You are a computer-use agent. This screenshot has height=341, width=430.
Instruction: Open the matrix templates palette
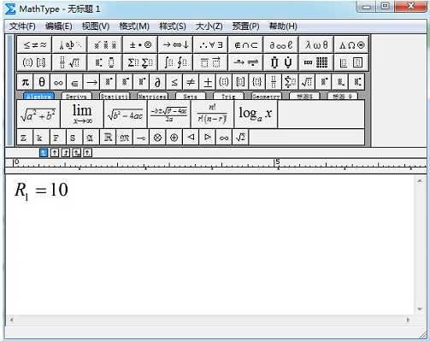(x=316, y=62)
